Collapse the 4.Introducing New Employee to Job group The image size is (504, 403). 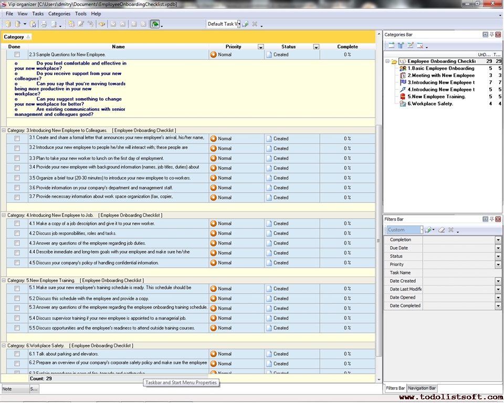pyautogui.click(x=4, y=215)
